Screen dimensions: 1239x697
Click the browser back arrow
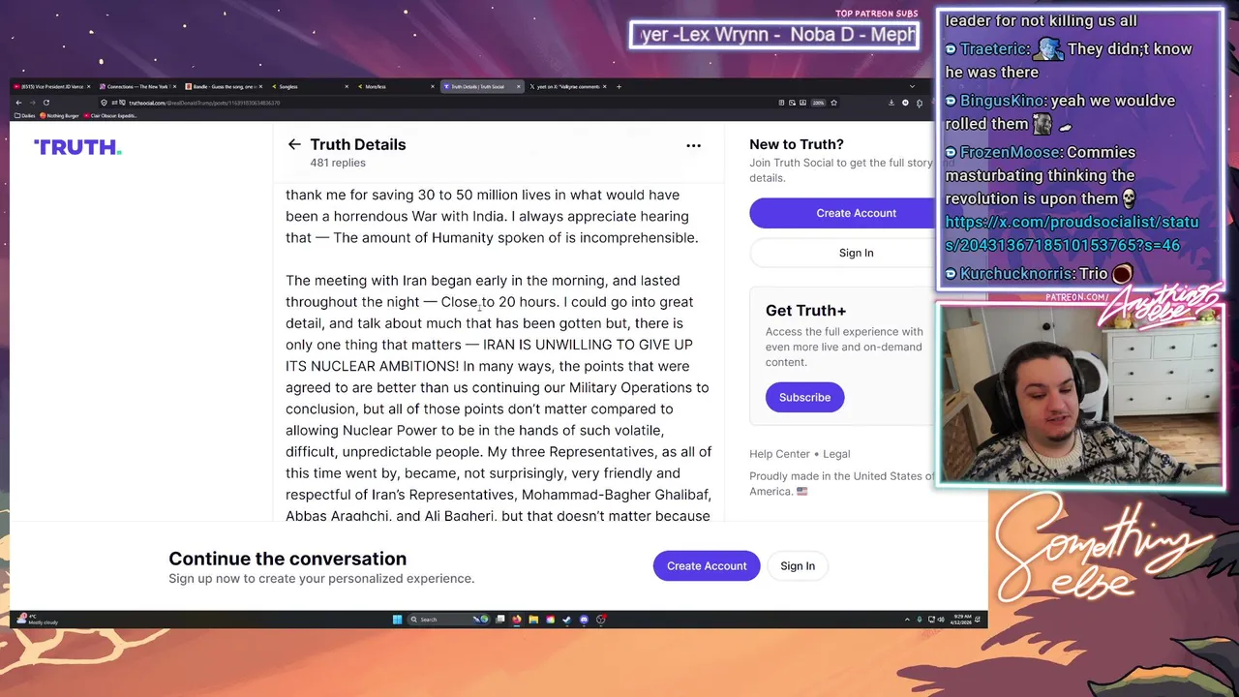(x=18, y=103)
